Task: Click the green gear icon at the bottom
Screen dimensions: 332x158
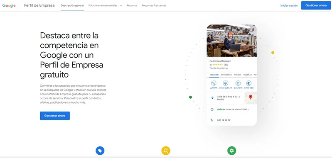Action: click(231, 151)
